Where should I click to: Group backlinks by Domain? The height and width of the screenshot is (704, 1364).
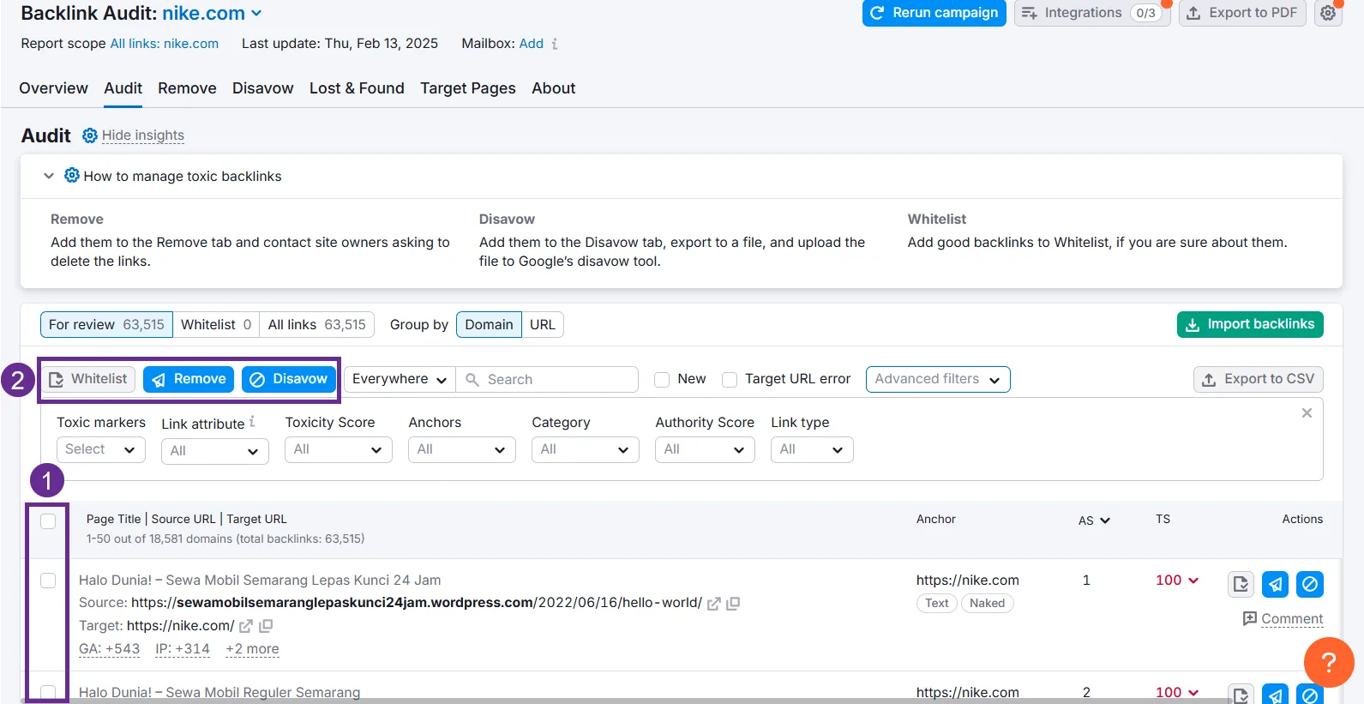(x=489, y=324)
